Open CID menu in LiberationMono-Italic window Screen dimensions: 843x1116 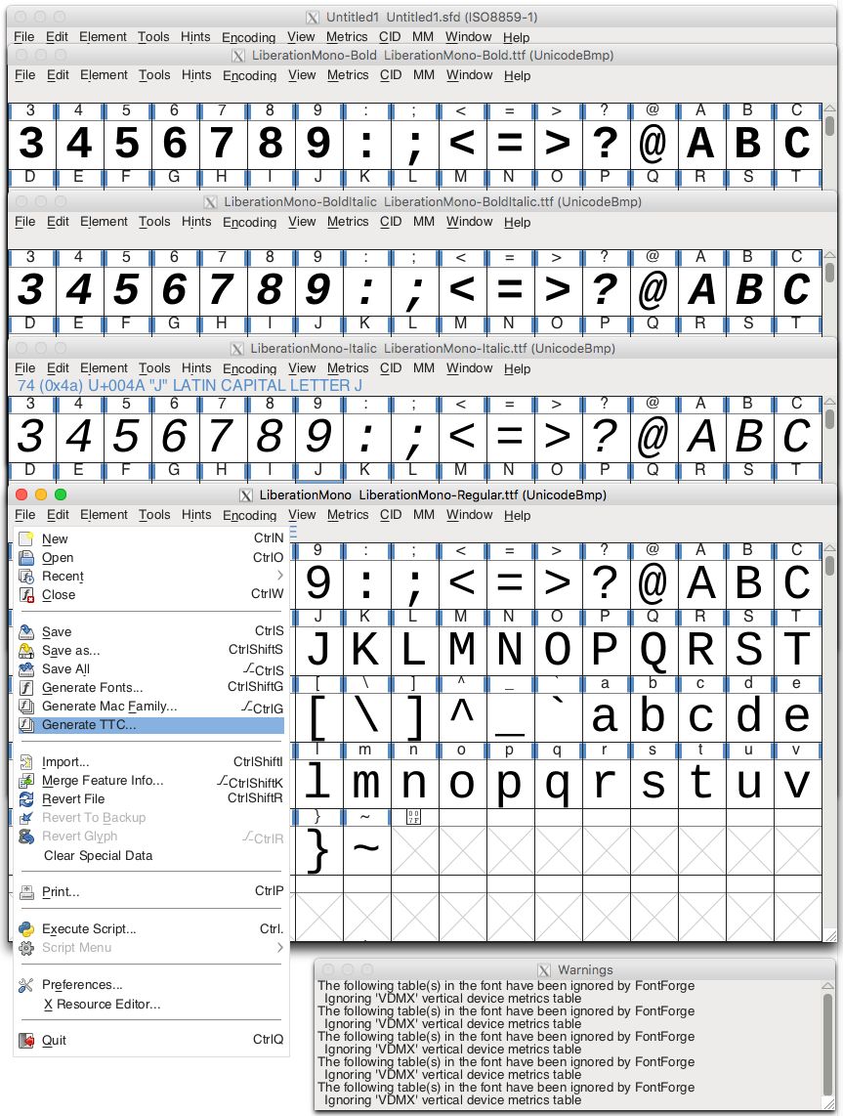pyautogui.click(x=391, y=368)
